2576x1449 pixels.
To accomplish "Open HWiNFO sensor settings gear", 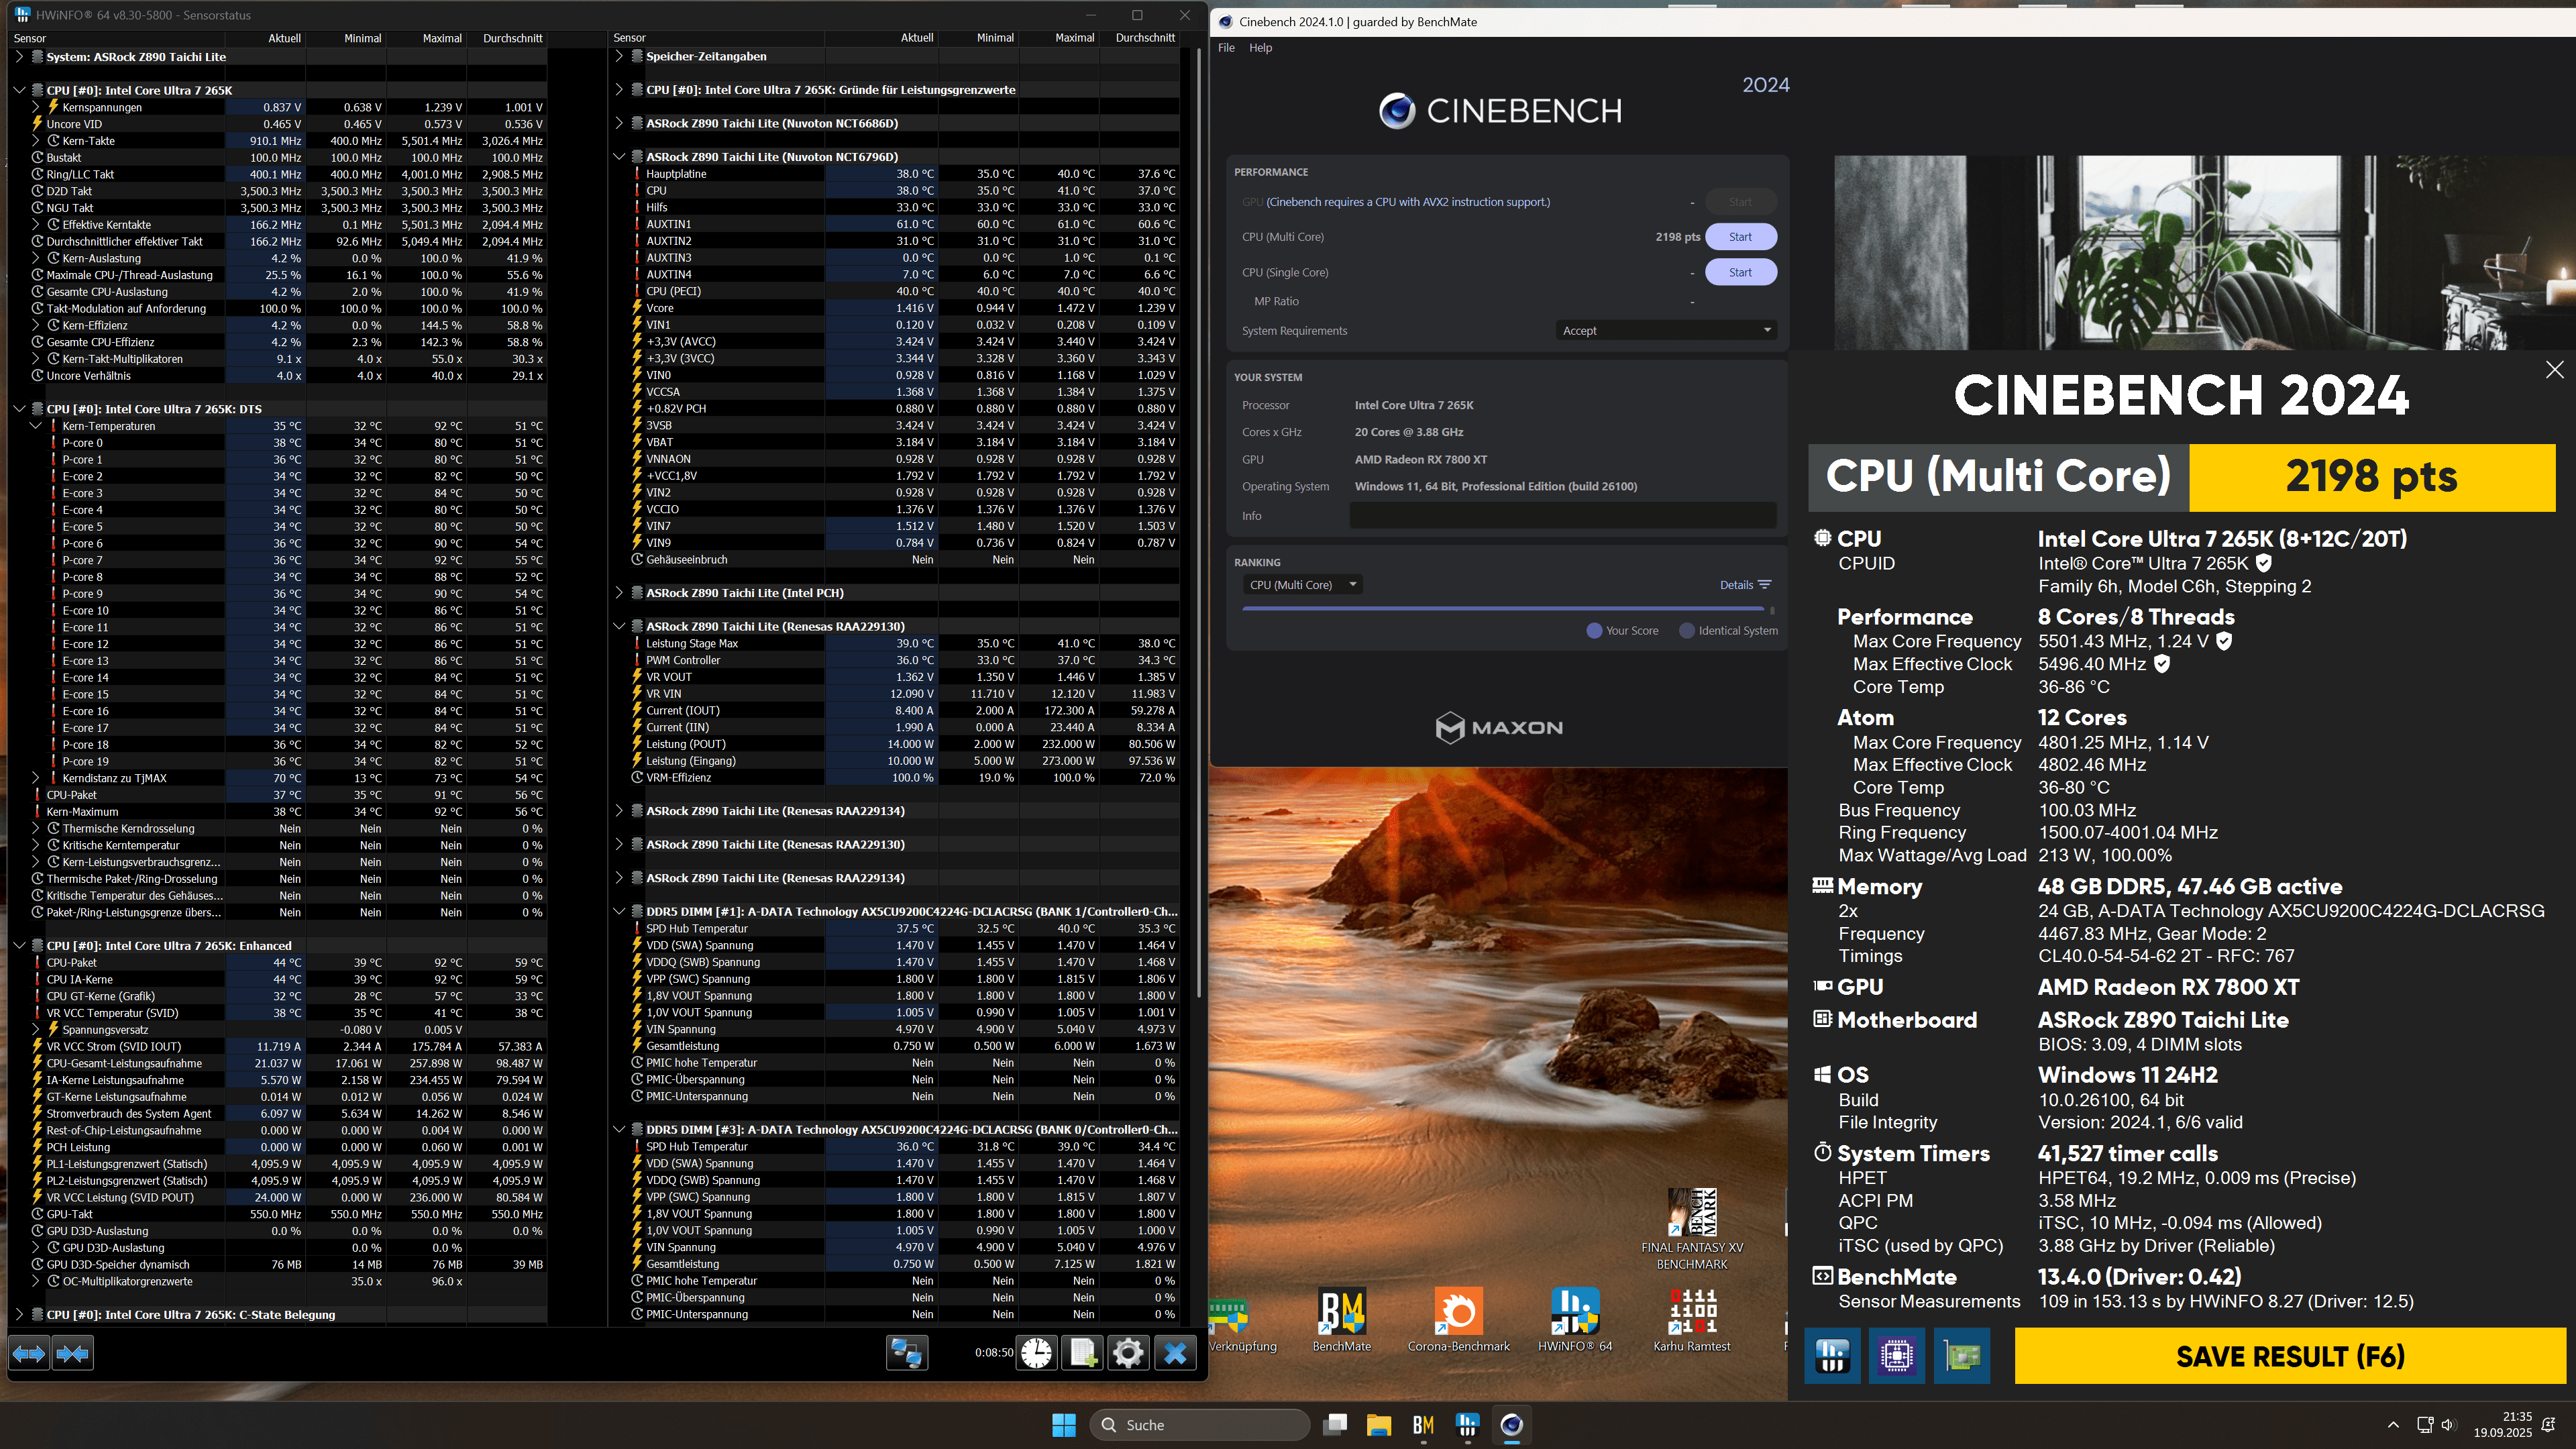I will coord(1128,1354).
